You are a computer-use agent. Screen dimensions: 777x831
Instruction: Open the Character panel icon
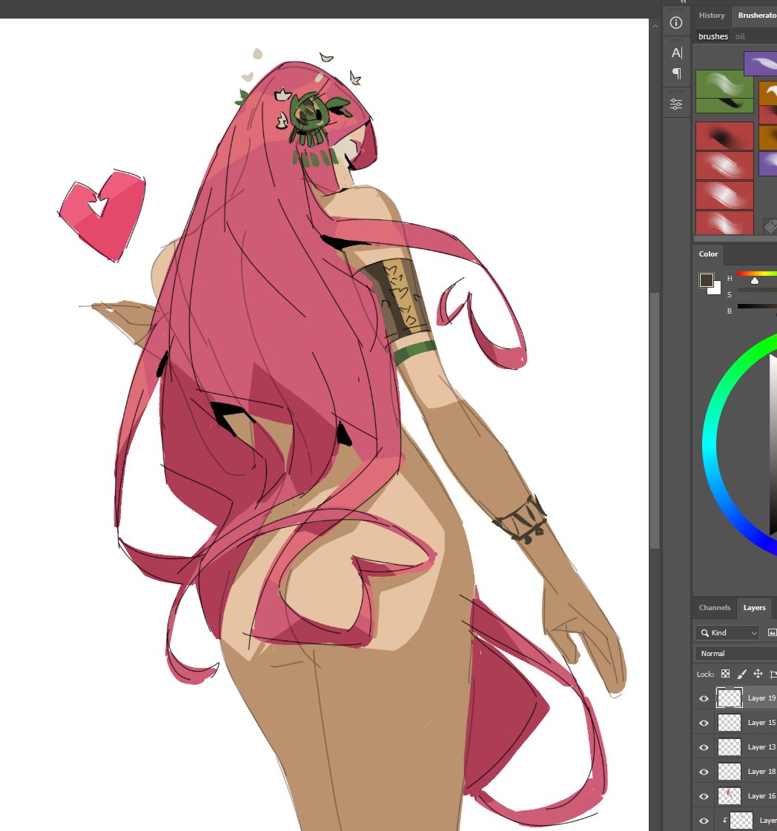[677, 53]
